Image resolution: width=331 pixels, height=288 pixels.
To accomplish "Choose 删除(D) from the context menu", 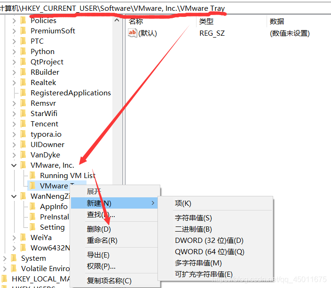I will 99,229.
